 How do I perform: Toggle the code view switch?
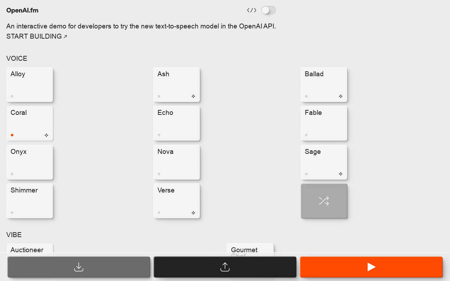(x=269, y=11)
